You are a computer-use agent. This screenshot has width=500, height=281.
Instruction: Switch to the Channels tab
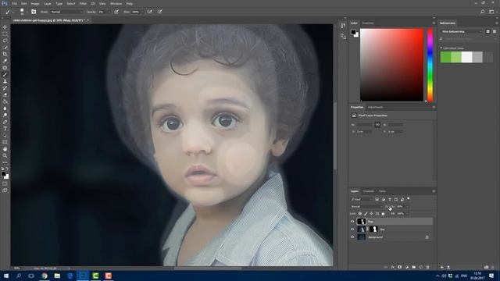[x=369, y=191]
